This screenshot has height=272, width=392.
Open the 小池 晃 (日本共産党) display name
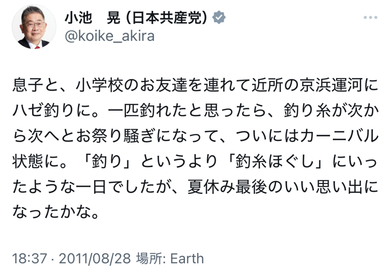point(137,18)
